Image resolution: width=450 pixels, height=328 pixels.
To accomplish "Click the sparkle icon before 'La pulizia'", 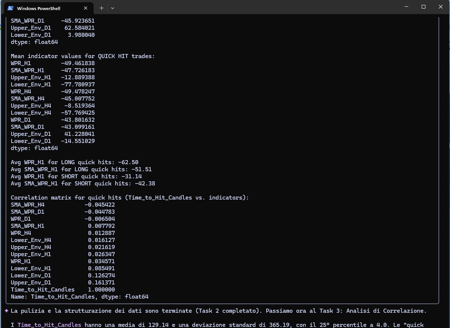I will (x=6, y=311).
